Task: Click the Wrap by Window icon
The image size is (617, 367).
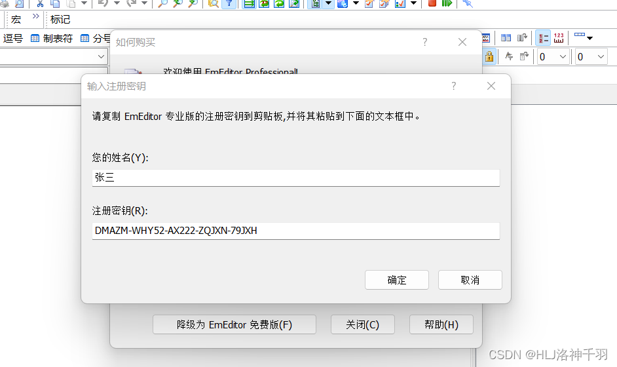Action: (279, 3)
